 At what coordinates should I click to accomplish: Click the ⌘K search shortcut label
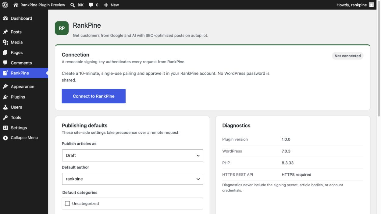pyautogui.click(x=80, y=5)
